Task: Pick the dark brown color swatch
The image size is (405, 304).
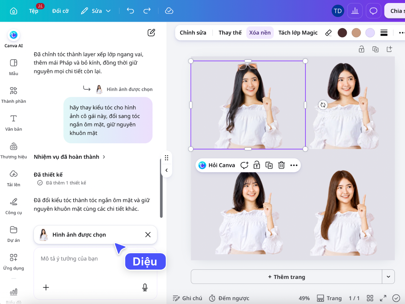Action: tap(342, 33)
